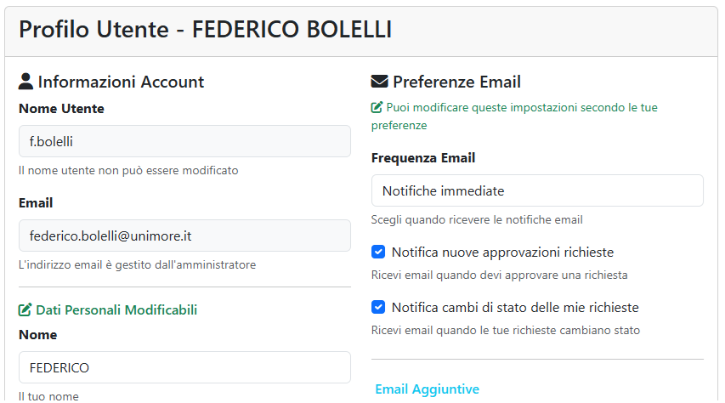Click the Notifica nuove approvazioni richieste label
The width and height of the screenshot is (725, 403).
click(502, 253)
